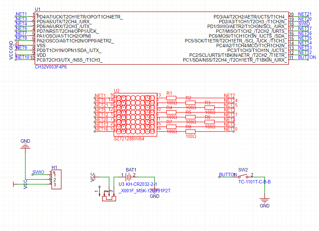Click the NET20 label at U1 pin 19

pos(305,19)
